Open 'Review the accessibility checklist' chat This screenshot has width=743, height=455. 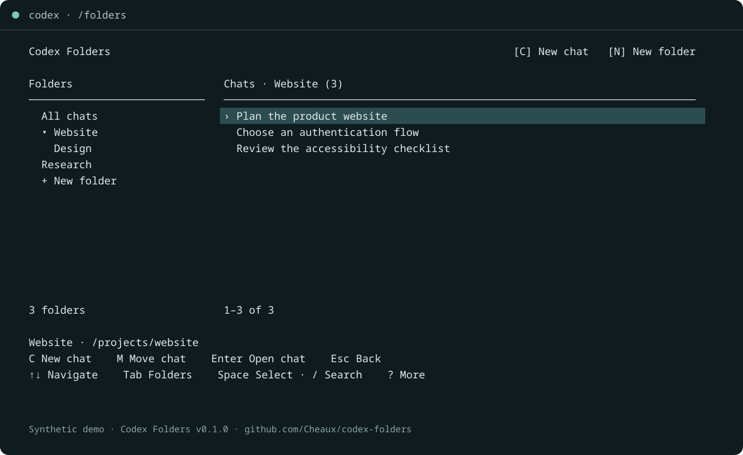[x=343, y=148]
